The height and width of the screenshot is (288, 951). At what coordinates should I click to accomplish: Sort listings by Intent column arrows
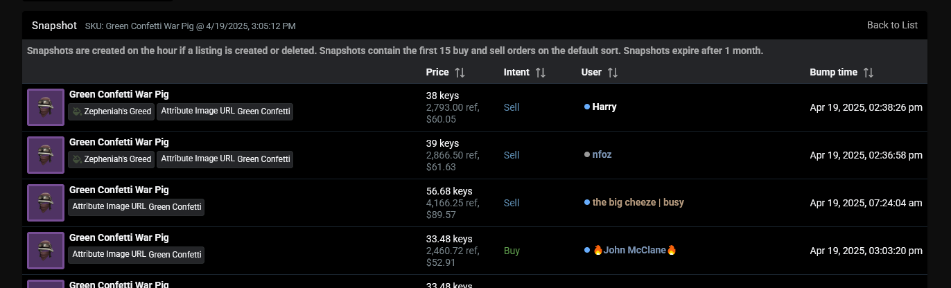click(x=541, y=73)
